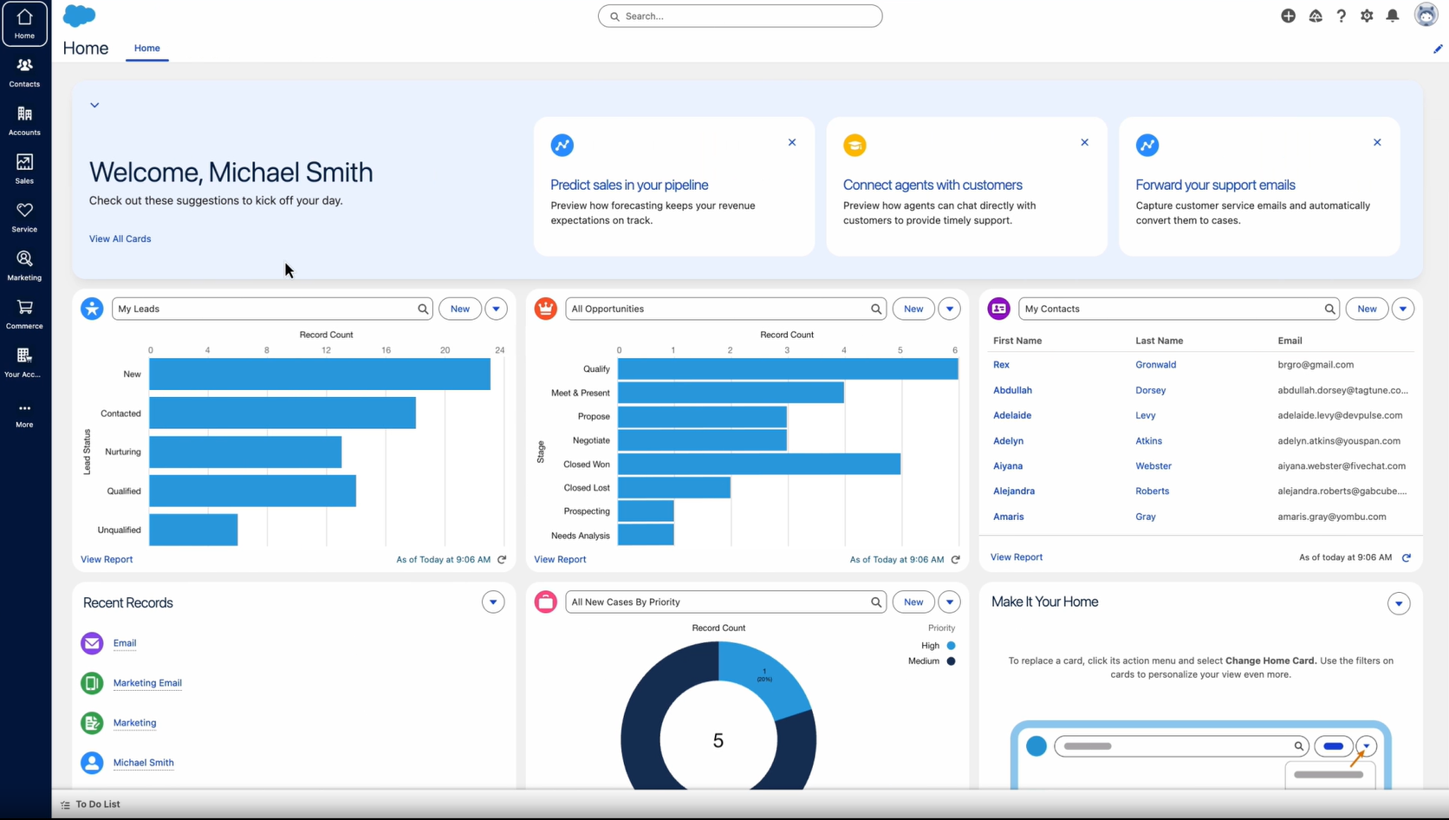Open the Sales workspace from the sidebar
This screenshot has height=820, width=1449.
[24, 167]
